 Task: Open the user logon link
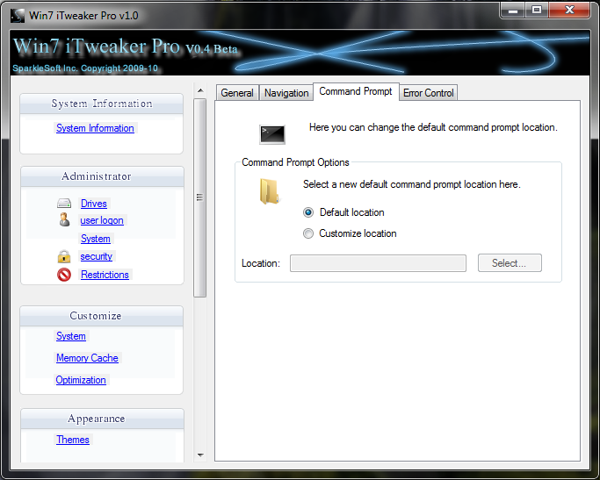pos(102,220)
